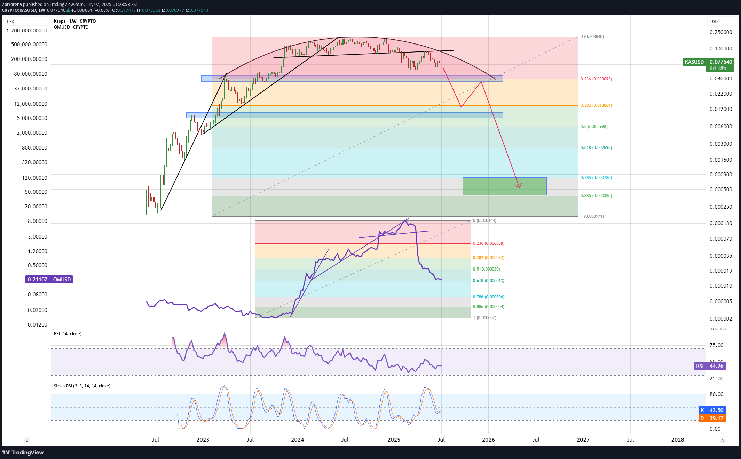Click the OMUSD Fibonacci '0.618 (0.000013)' label
Screen dimensions: 741x459
tap(488, 281)
